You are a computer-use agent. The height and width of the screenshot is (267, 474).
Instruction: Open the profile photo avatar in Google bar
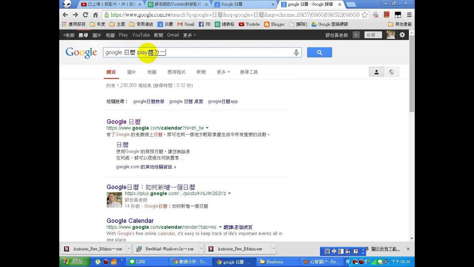(x=391, y=35)
